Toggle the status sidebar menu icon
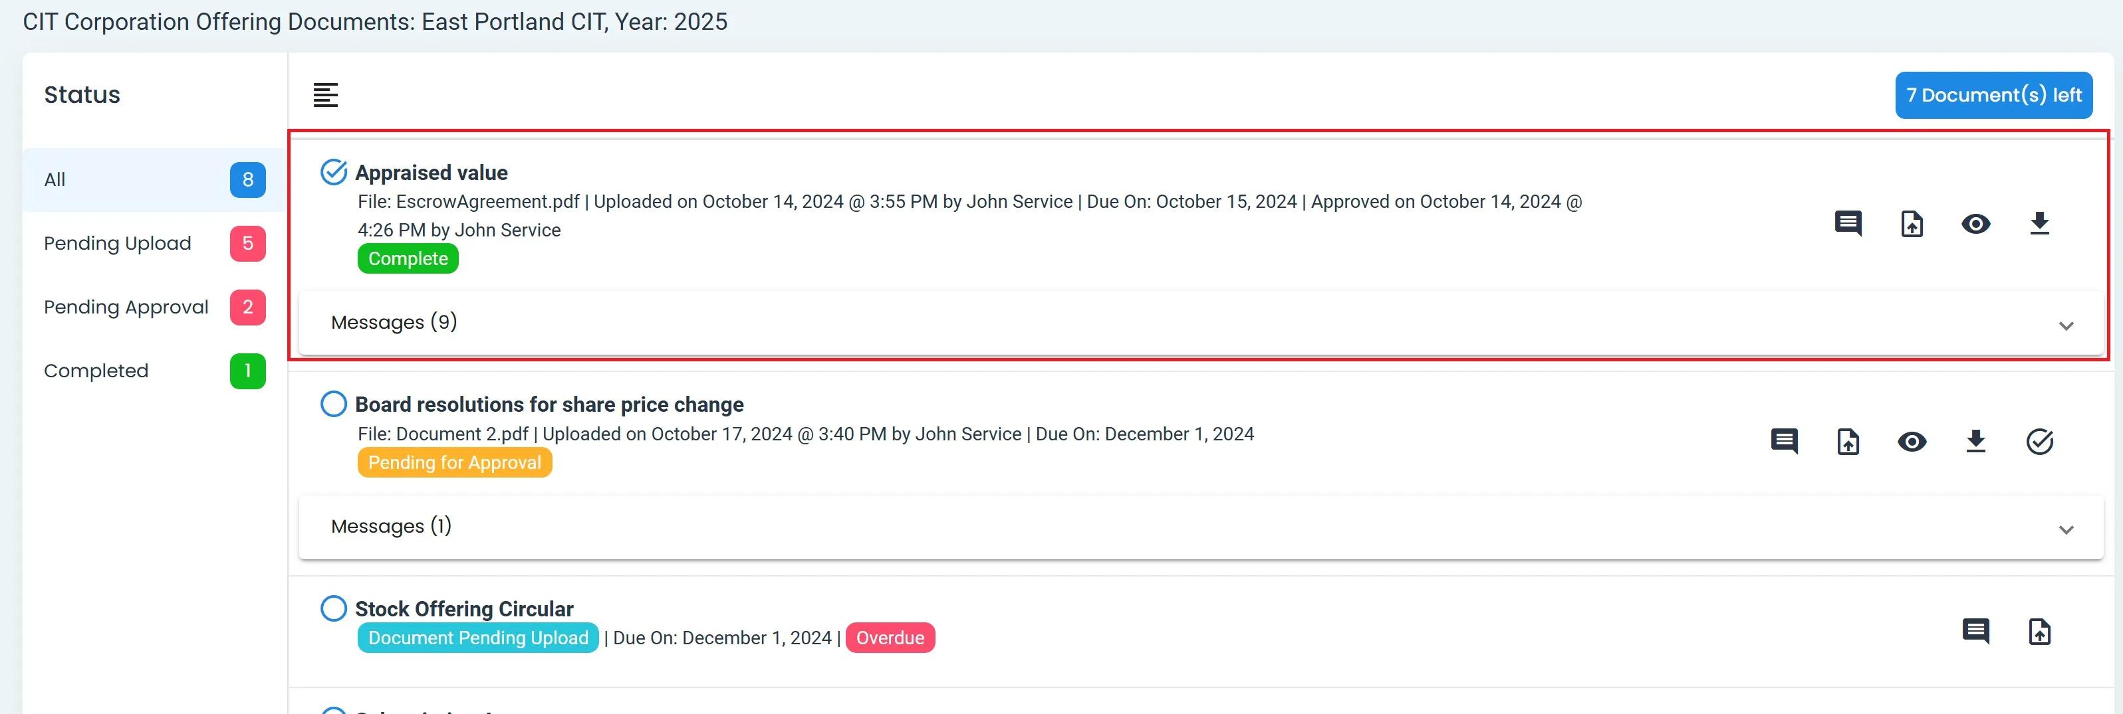The width and height of the screenshot is (2123, 714). [326, 95]
